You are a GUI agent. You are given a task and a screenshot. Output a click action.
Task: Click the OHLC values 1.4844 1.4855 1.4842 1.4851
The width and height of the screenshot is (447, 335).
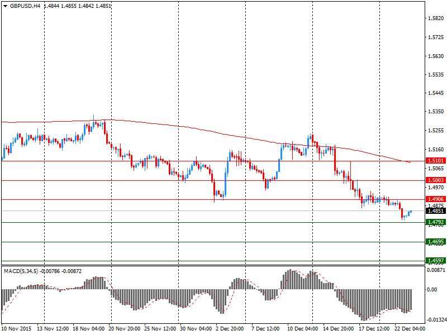[x=78, y=6]
